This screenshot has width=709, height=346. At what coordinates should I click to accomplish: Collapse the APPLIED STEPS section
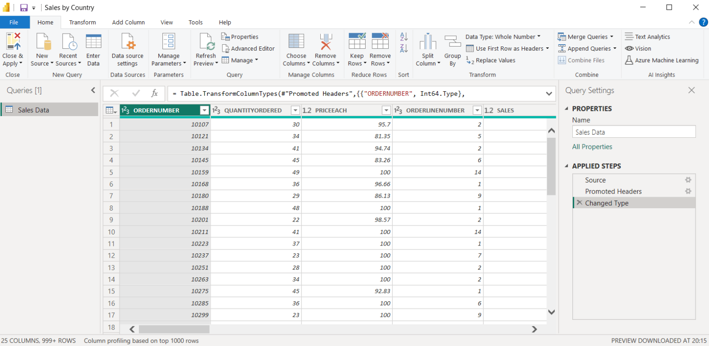[x=566, y=165]
